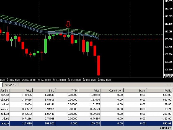
Task: Click the 22 Dec 16:00 time axis label
Action: pyautogui.click(x=105, y=80)
